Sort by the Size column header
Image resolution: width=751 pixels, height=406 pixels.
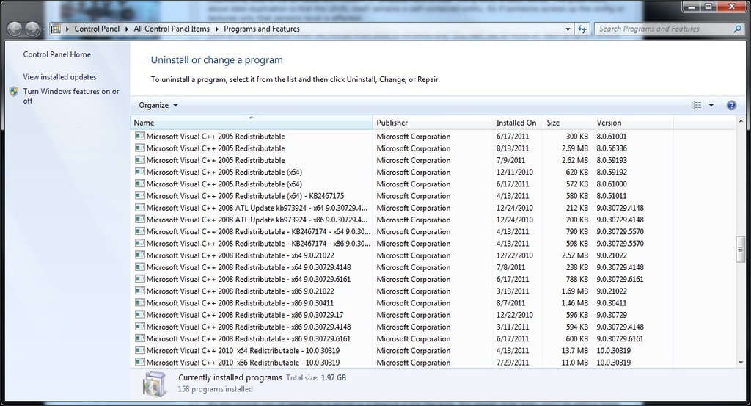pyautogui.click(x=553, y=123)
